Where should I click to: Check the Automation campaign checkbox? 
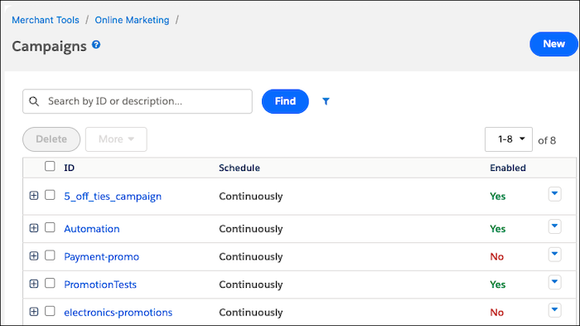click(x=50, y=227)
